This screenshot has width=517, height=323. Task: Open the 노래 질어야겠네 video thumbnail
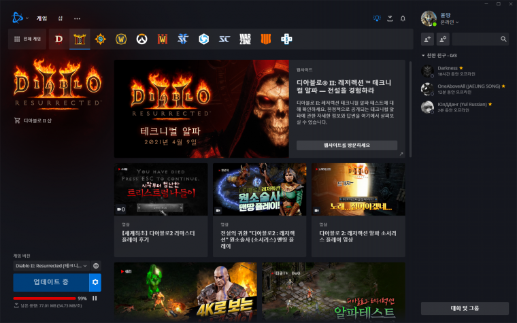click(x=358, y=190)
